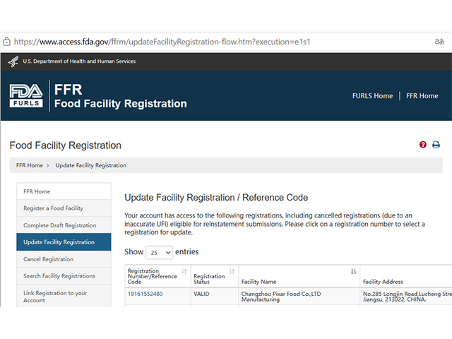
Task: Click the FDA FURLS logo
Action: tap(26, 95)
